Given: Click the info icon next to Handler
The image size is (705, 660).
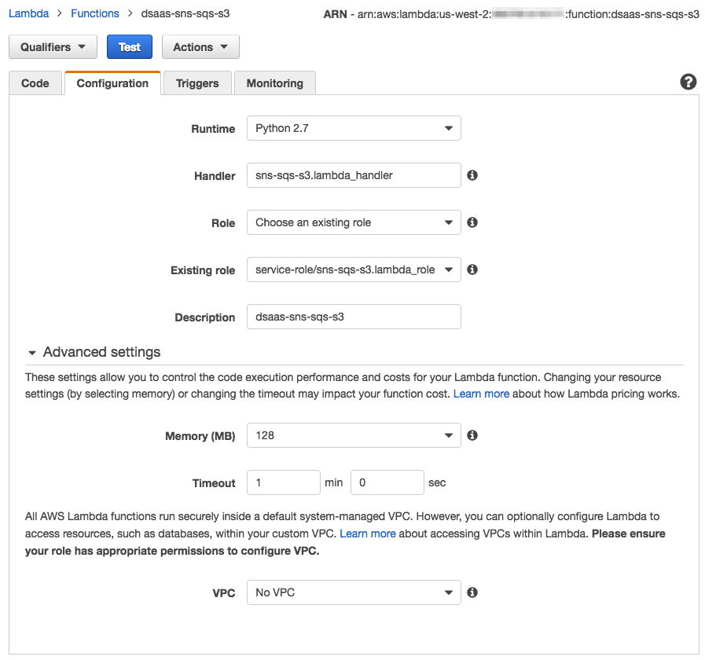Looking at the screenshot, I should 472,175.
